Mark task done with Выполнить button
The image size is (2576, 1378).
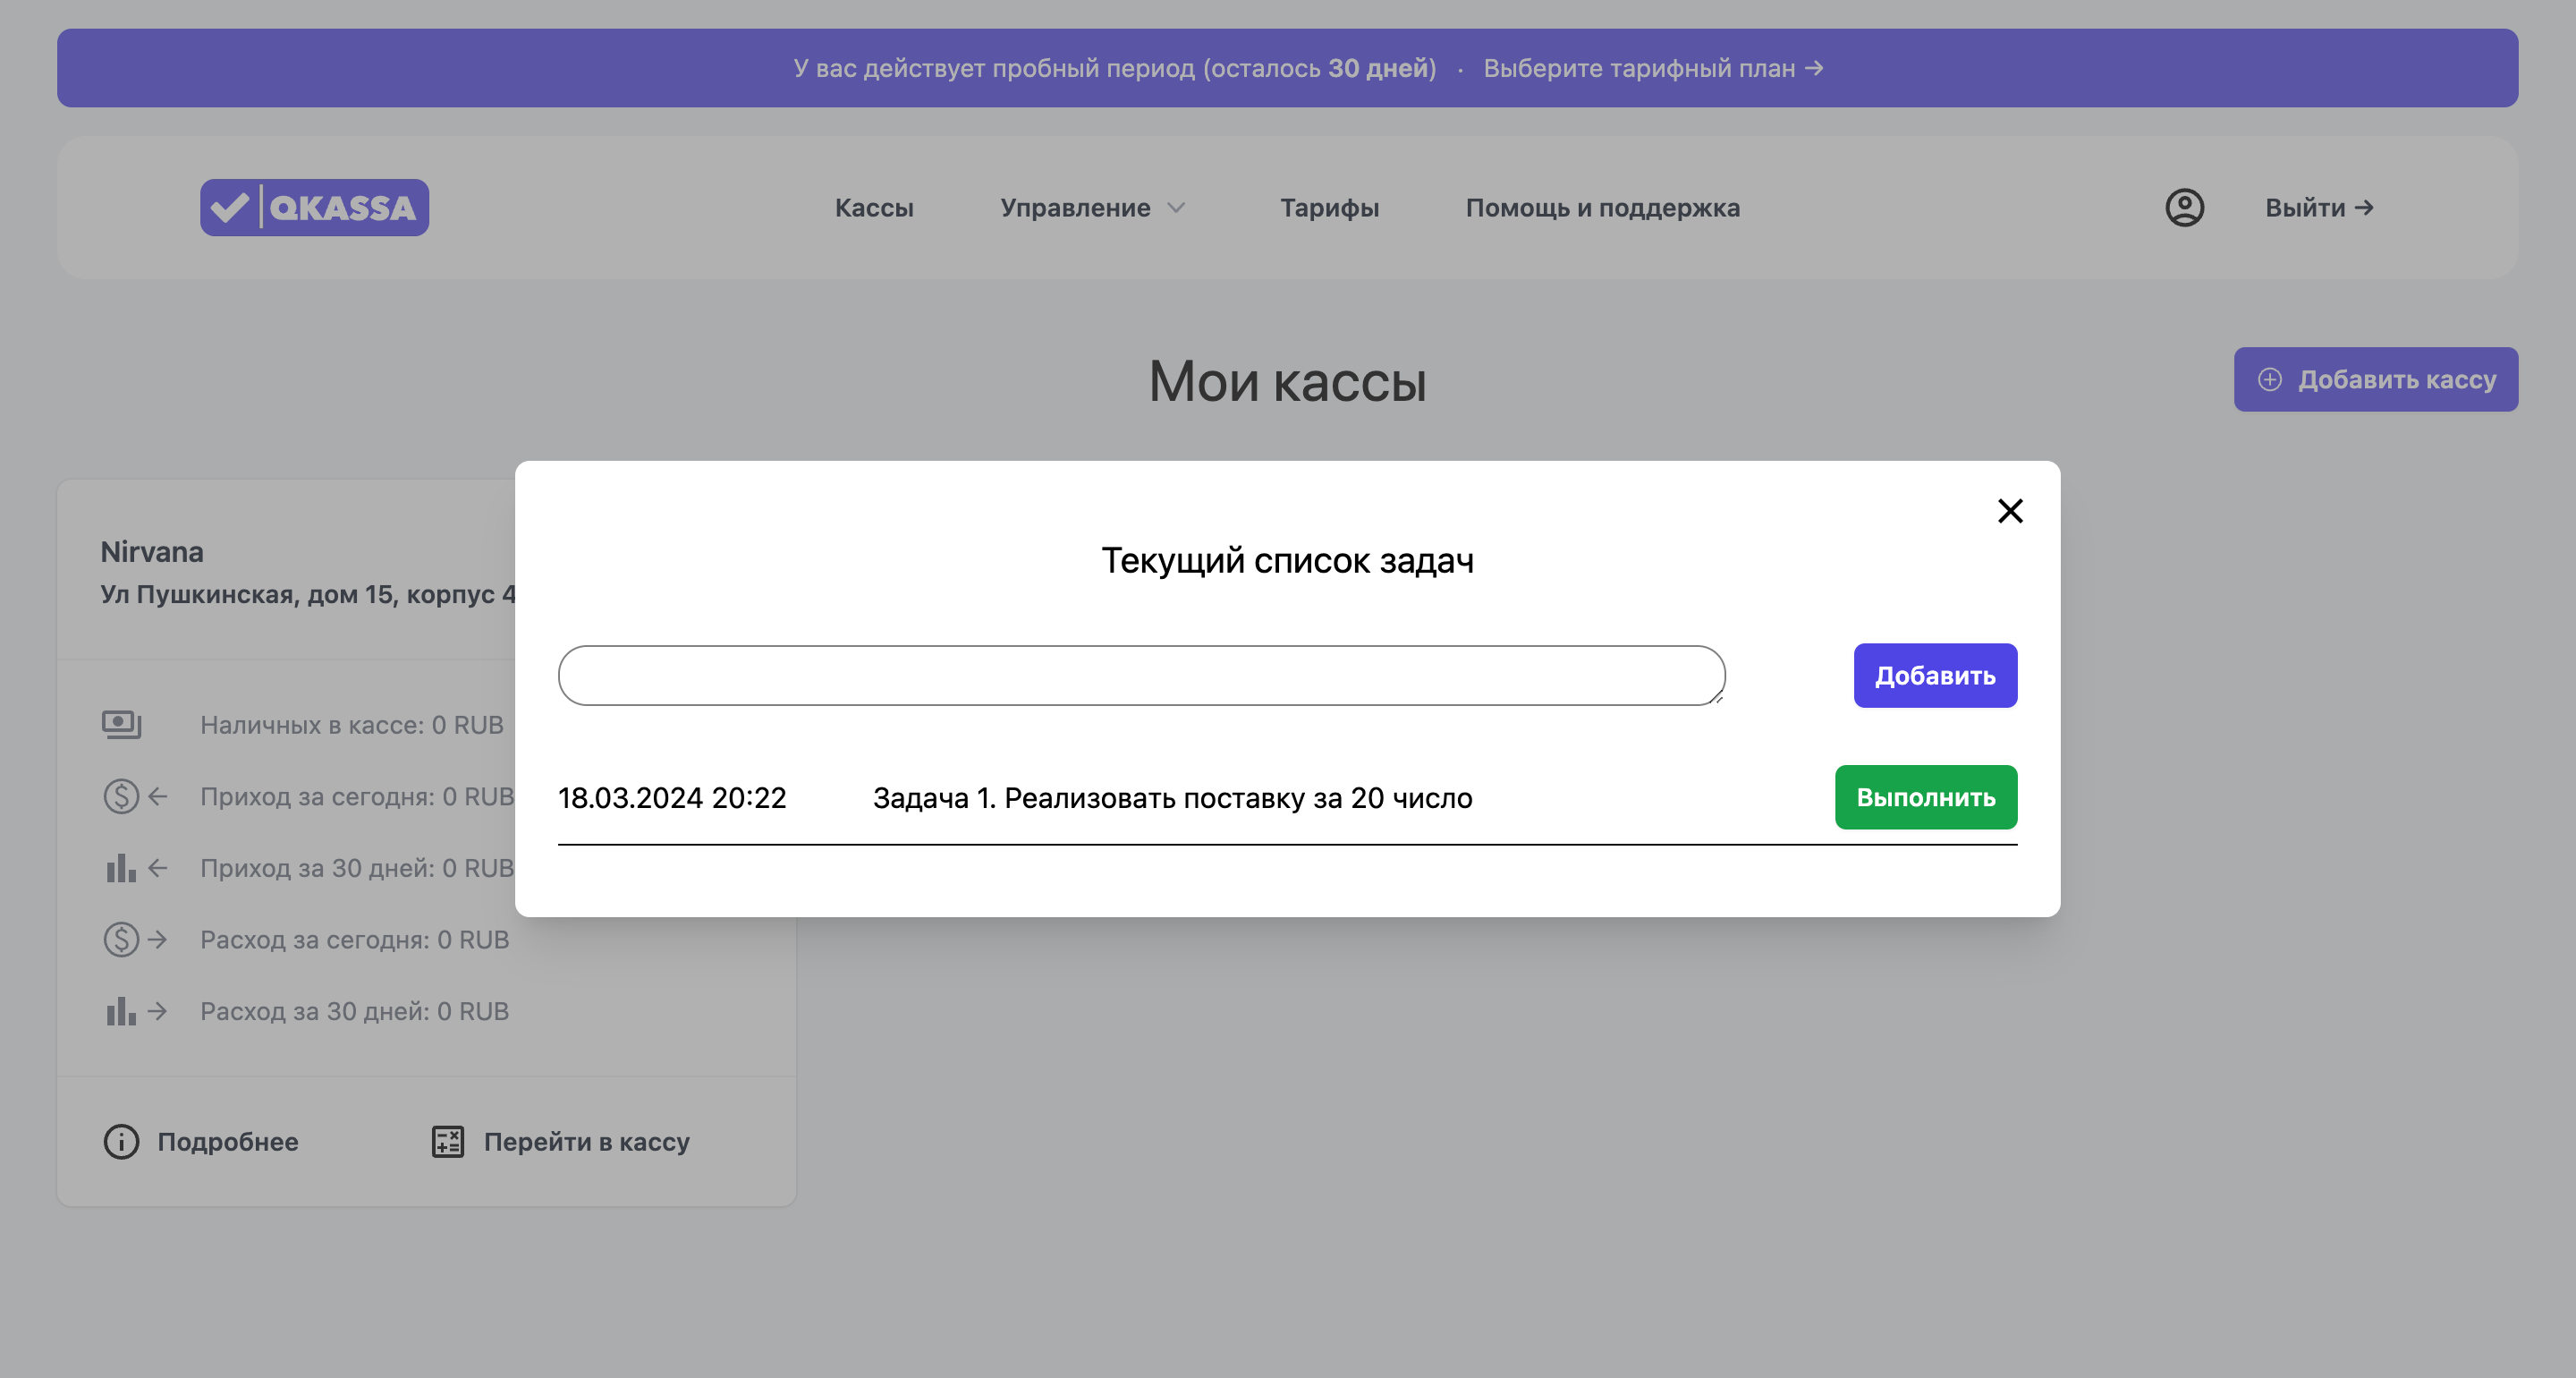1925,797
